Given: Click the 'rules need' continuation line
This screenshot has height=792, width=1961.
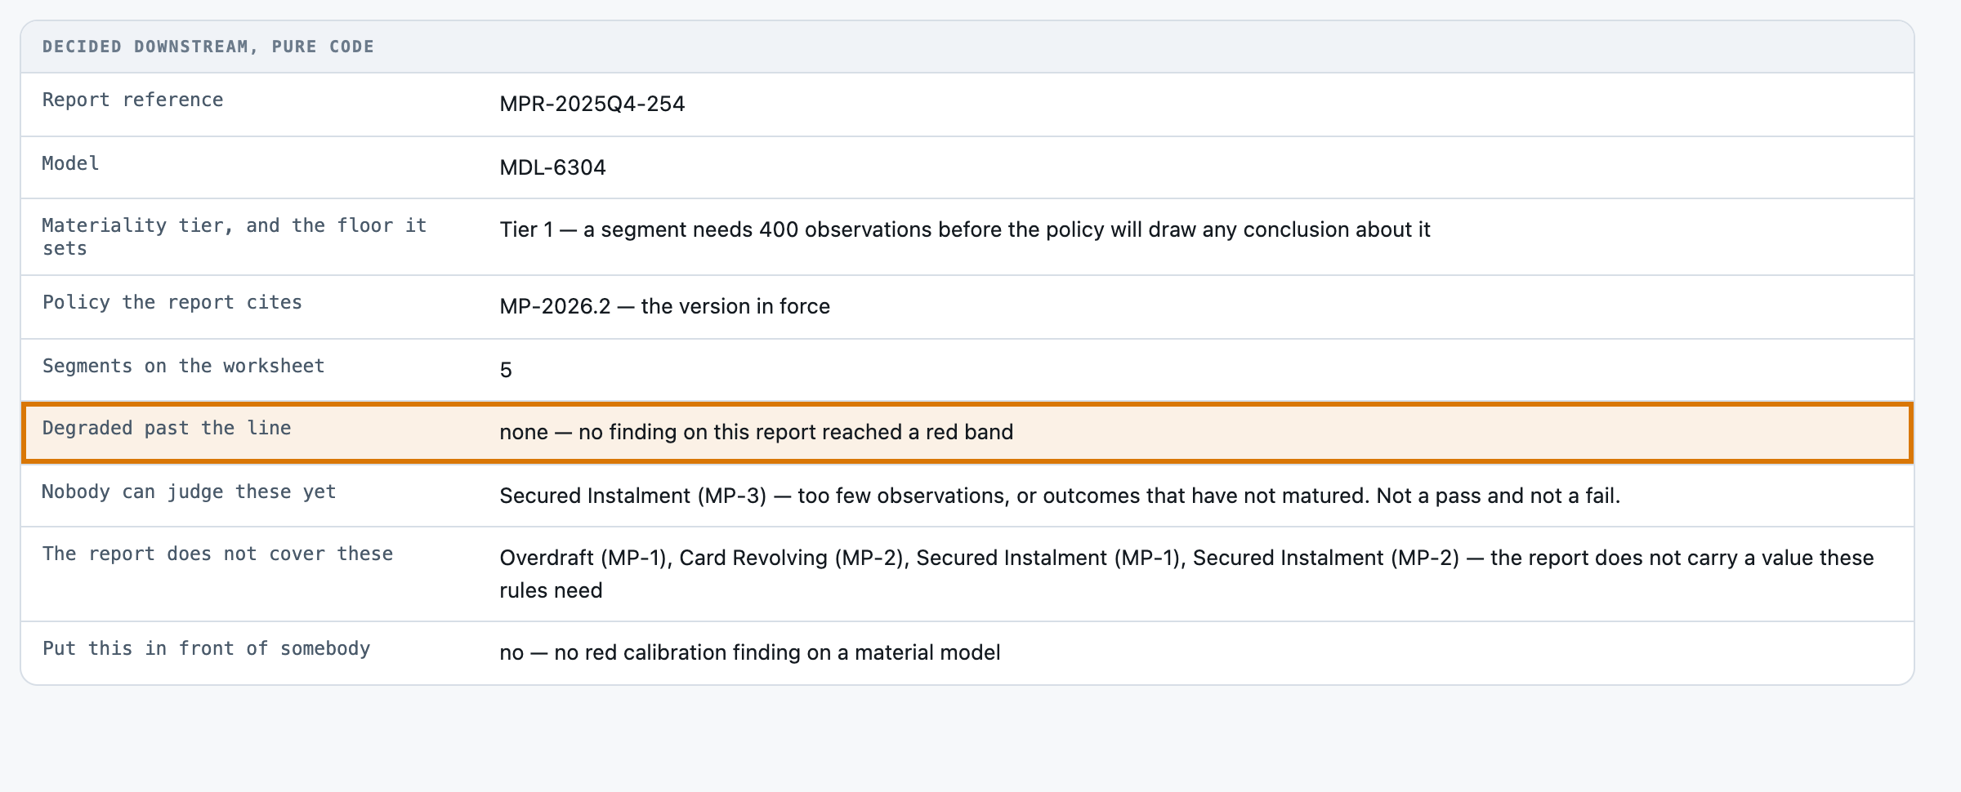Looking at the screenshot, I should [551, 590].
